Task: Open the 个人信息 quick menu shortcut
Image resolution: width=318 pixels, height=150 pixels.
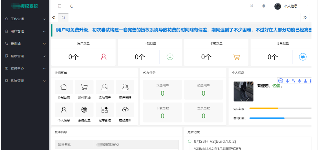Action: pyautogui.click(x=64, y=112)
